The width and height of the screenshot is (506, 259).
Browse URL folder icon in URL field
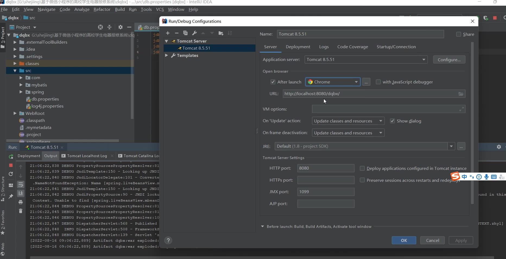click(461, 94)
